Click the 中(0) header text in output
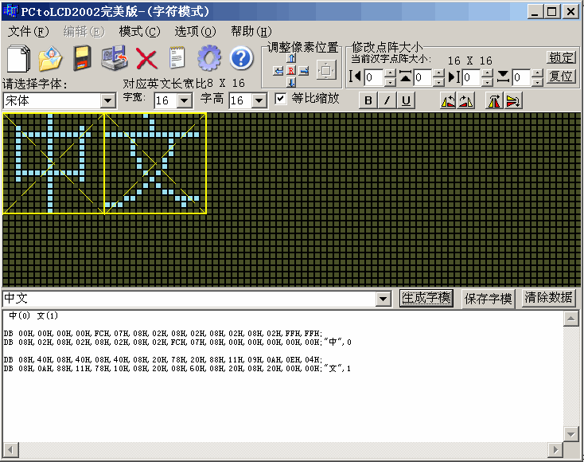 (x=19, y=315)
